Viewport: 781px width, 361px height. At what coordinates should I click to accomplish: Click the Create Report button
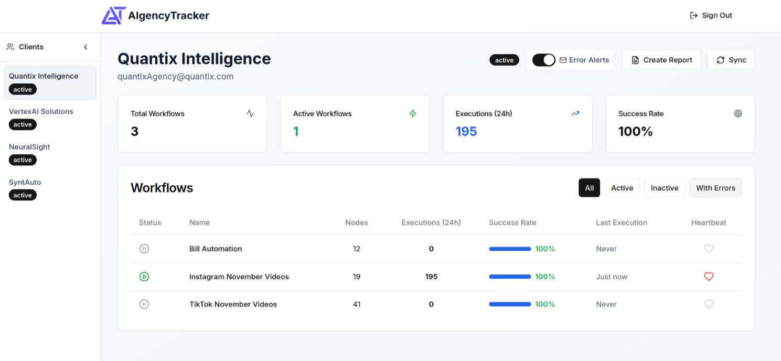coord(661,59)
